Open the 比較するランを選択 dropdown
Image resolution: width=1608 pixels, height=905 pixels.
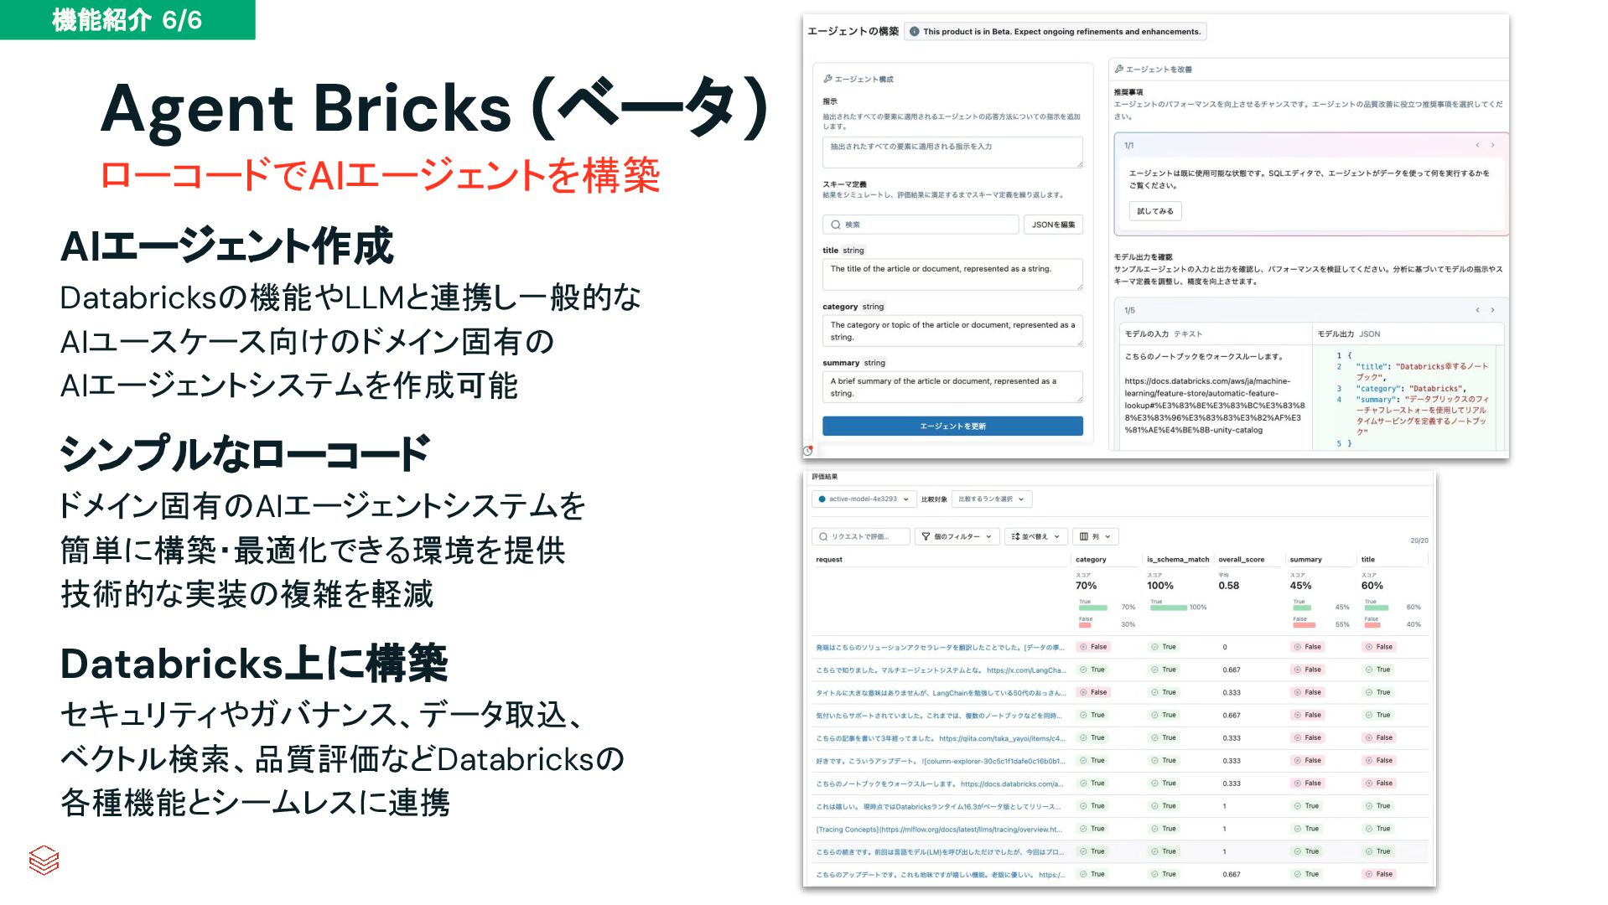point(992,499)
